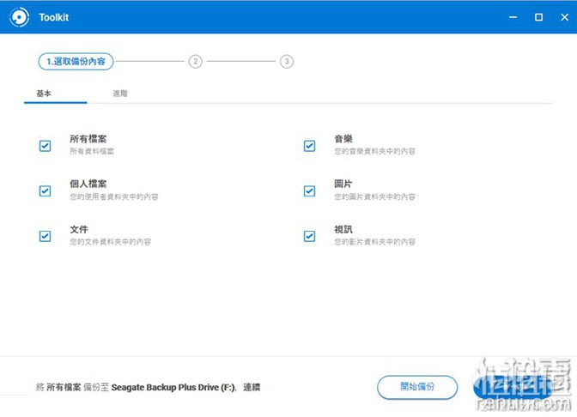Open the 進階 tab
Viewport: 577px width, 417px height.
point(120,94)
